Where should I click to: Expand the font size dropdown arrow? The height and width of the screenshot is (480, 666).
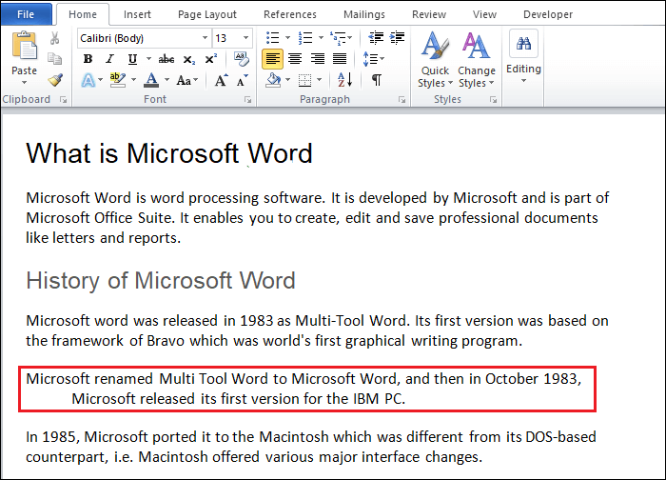tap(245, 38)
